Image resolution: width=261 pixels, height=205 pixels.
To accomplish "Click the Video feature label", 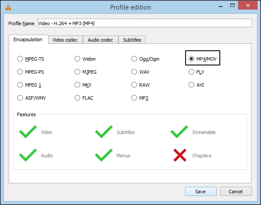I will [47, 132].
